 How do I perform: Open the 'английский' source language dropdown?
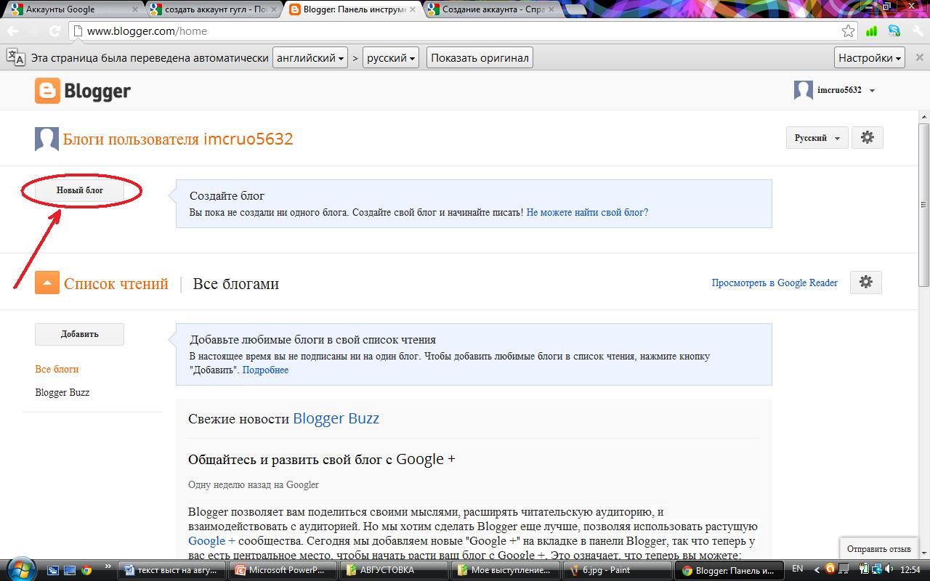310,57
